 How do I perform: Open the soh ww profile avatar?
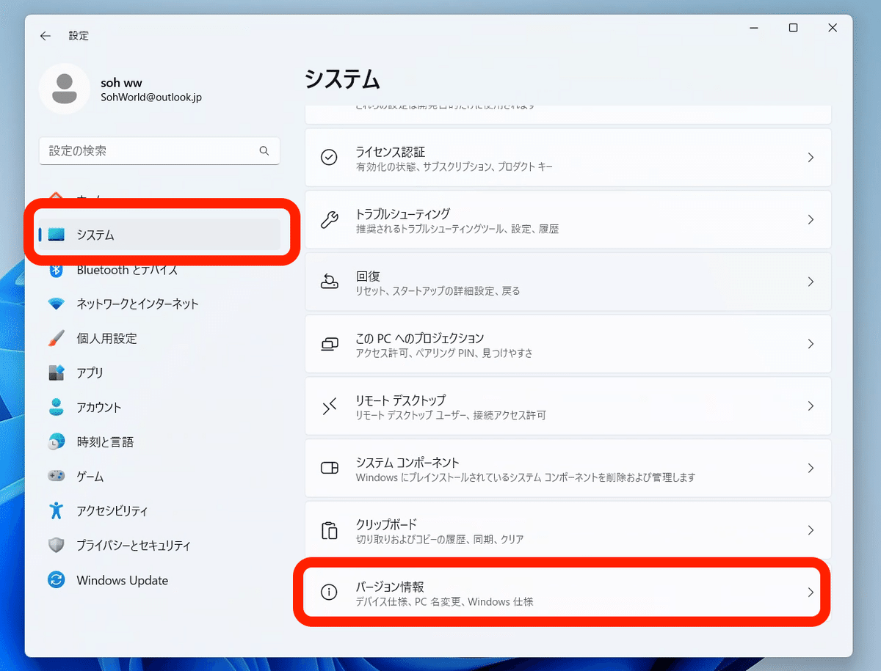pos(65,89)
